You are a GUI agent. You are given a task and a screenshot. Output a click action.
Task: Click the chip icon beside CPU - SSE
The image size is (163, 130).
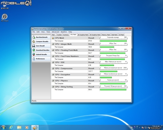coord(53,62)
